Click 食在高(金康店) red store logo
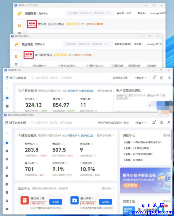Image resolution: width=174 pixels, height=216 pixels. pos(28,55)
